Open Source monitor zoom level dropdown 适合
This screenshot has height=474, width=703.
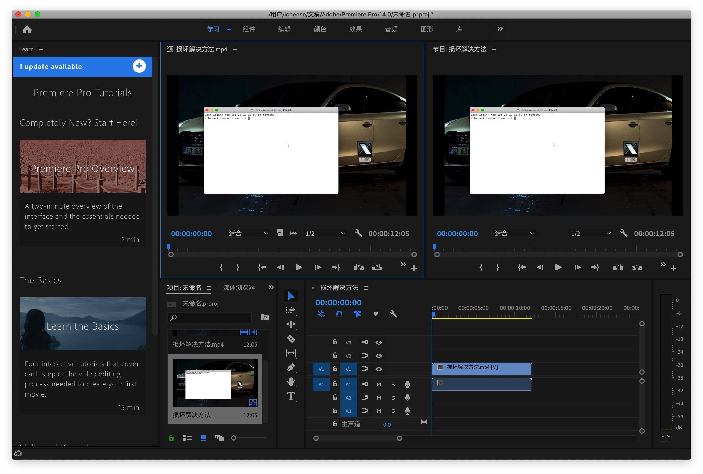coord(248,233)
